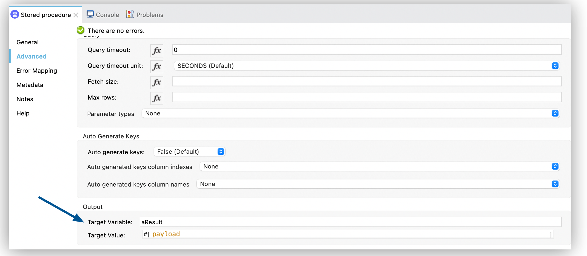
Task: Open the Auto generate keys dropdown
Action: pyautogui.click(x=221, y=152)
